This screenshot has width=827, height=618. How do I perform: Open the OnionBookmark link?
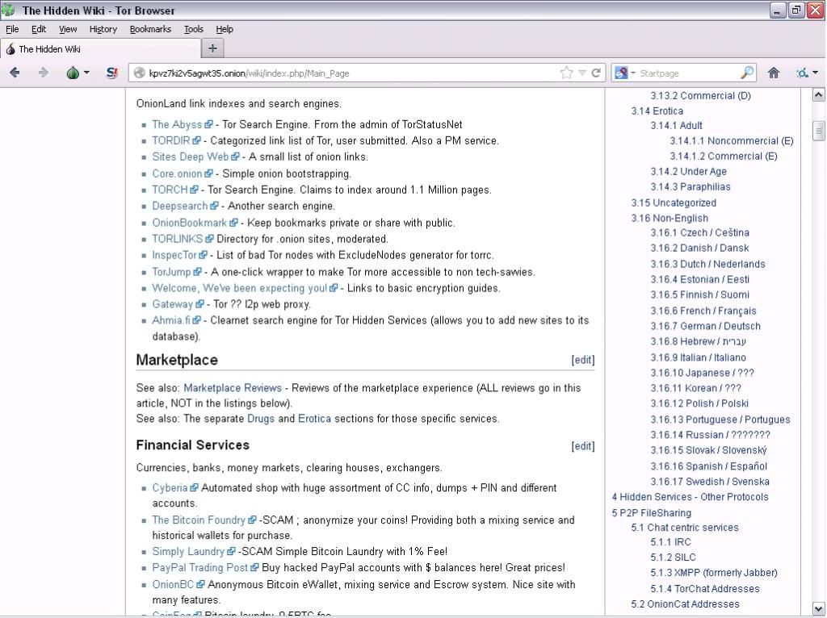(189, 223)
